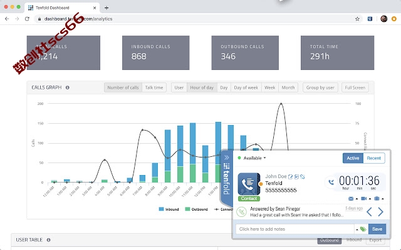
Task: Click the briefcase icon in the widget
Action: (x=377, y=199)
